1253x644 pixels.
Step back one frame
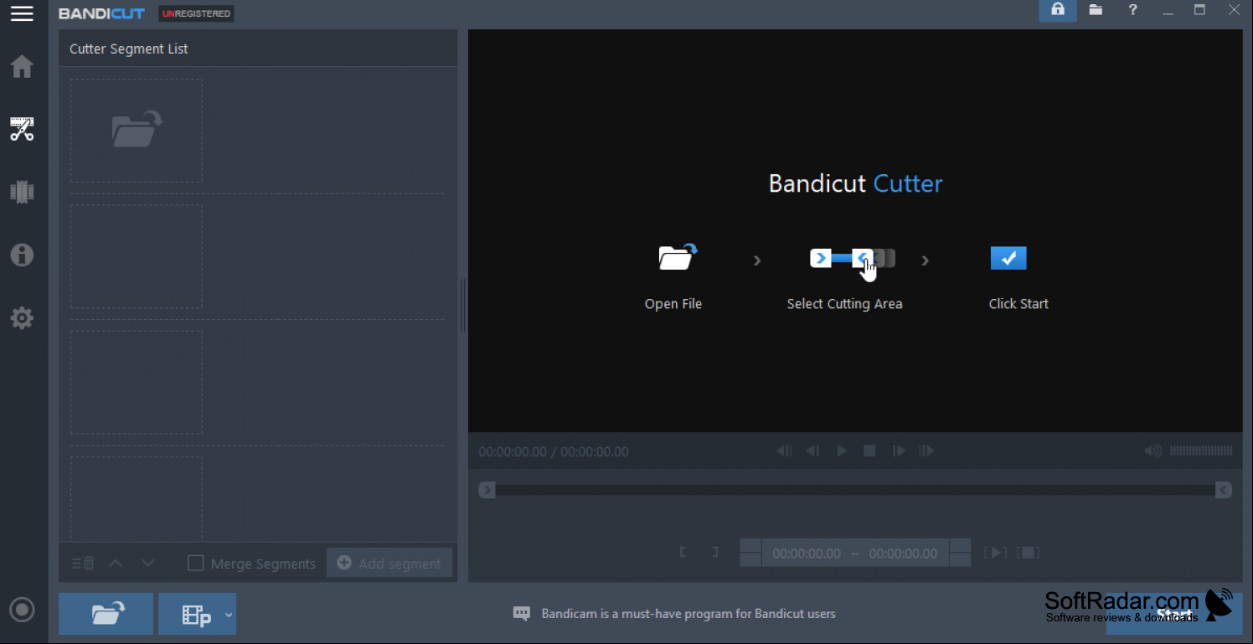pyautogui.click(x=812, y=451)
